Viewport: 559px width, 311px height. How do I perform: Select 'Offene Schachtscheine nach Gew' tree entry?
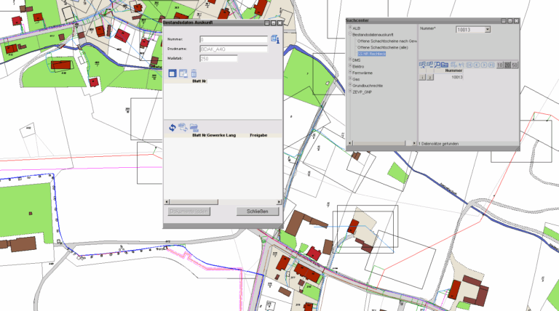[x=387, y=41]
